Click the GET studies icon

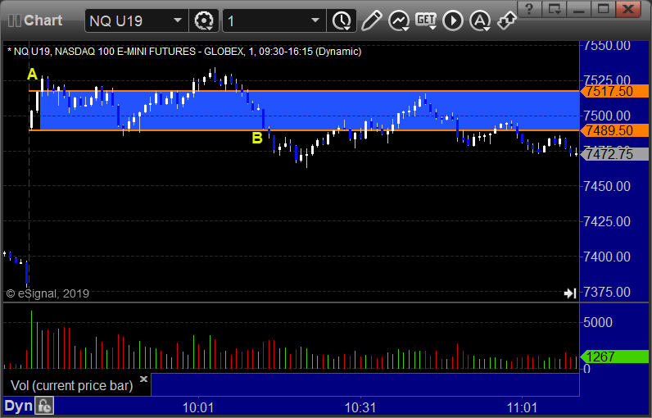[426, 20]
